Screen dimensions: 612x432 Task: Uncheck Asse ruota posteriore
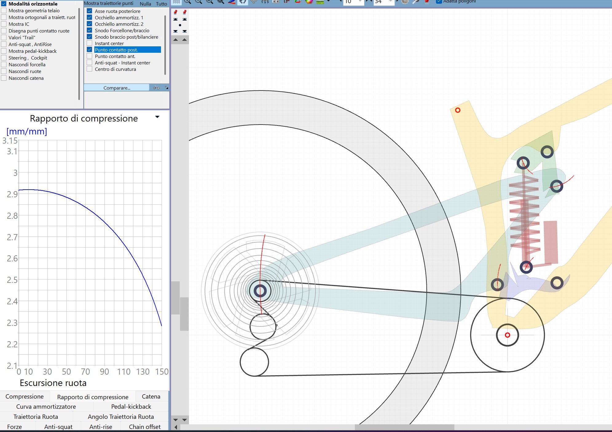click(x=89, y=11)
